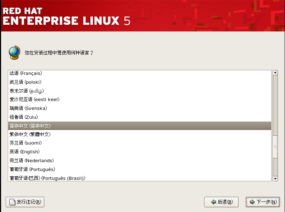The image size is (285, 212).
Task: Go back with 后退(B) button
Action: pyautogui.click(x=221, y=202)
